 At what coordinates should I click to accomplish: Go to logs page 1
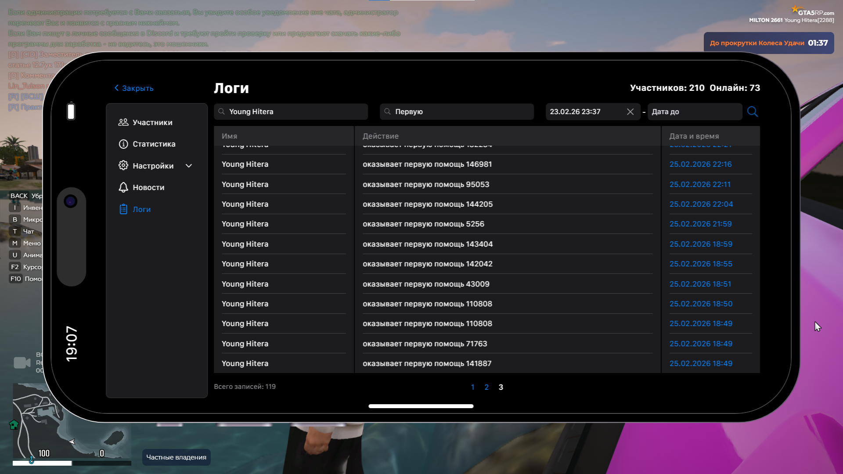[x=472, y=387]
